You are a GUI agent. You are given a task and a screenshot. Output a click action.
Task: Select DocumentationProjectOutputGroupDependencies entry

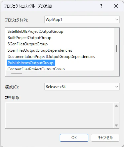tap(51, 57)
